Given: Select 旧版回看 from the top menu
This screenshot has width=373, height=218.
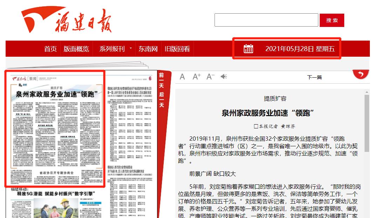Looking at the screenshot, I should pos(178,49).
